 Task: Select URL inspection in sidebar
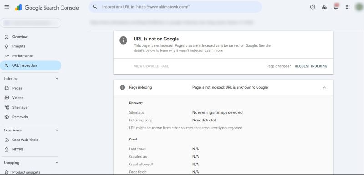30,65
